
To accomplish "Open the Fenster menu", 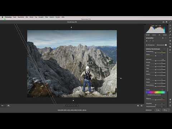I will (x=58, y=17).
